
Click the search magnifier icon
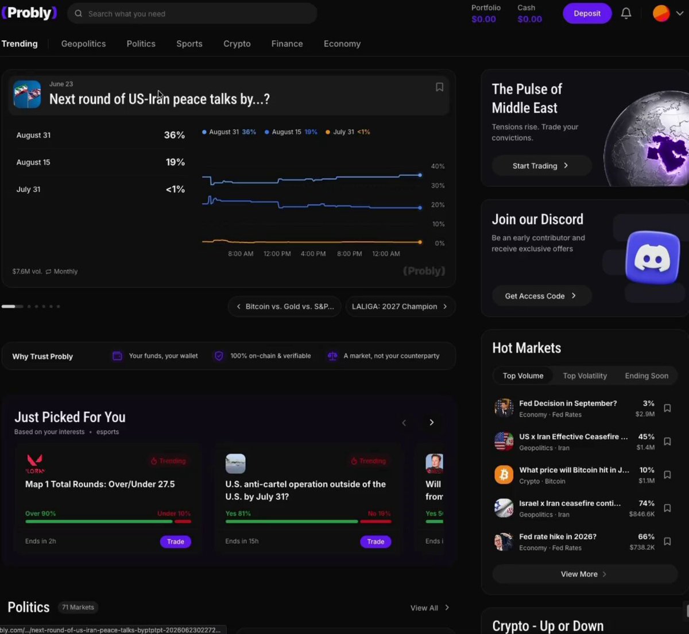click(x=78, y=13)
